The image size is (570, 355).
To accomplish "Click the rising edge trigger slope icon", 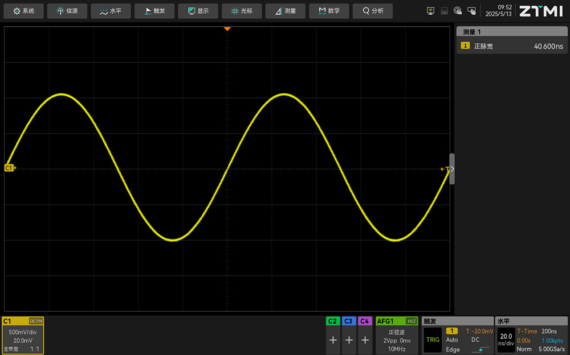I will click(483, 349).
